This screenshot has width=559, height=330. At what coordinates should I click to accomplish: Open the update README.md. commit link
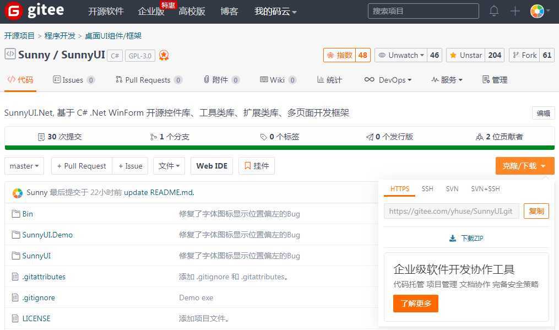click(159, 193)
